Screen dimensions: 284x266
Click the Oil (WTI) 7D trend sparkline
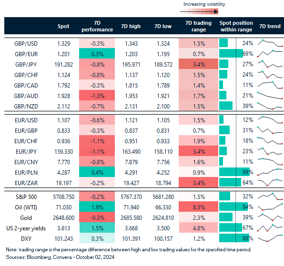pyautogui.click(x=270, y=207)
